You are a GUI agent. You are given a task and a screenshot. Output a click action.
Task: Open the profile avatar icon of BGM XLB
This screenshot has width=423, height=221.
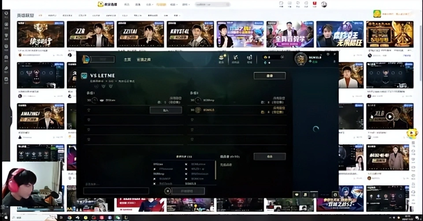point(301,58)
